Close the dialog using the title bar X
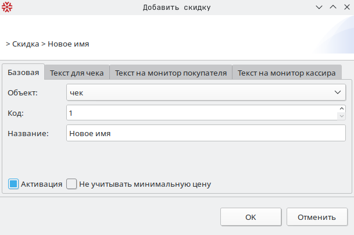This screenshot has width=354, height=235. 346,8
